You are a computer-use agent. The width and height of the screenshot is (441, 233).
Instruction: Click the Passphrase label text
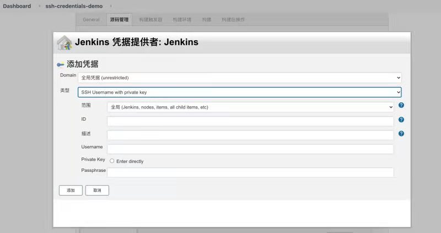[93, 170]
